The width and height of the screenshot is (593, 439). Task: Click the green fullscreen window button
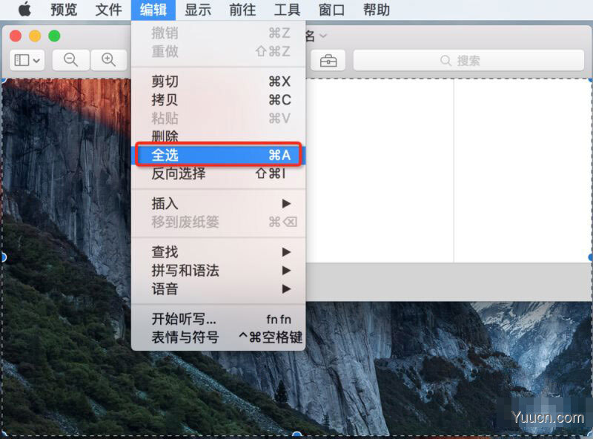[54, 36]
